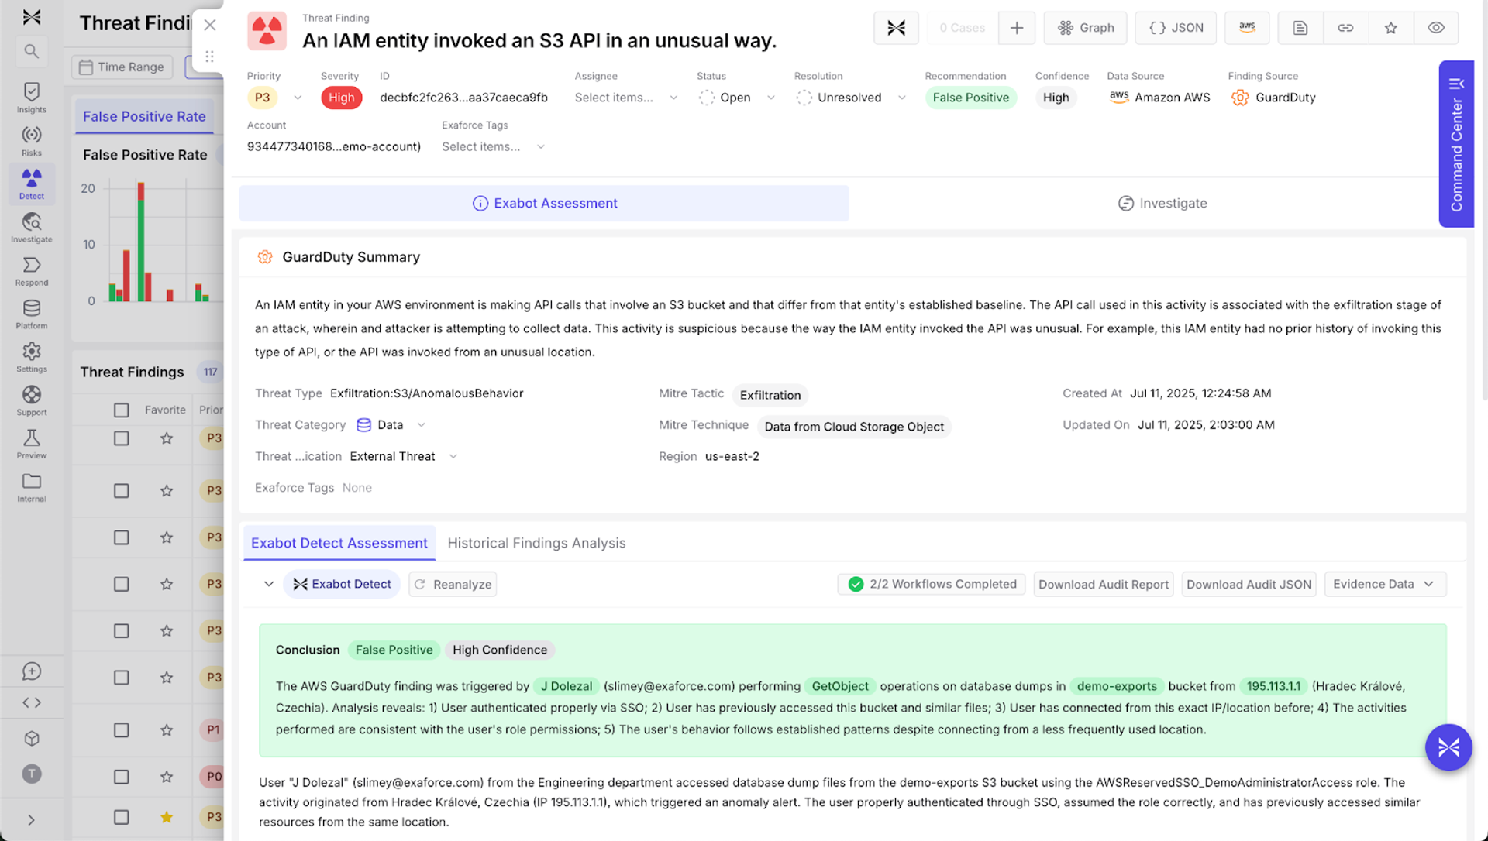Screen dimensions: 1488x841
Task: Open the JSON view button
Action: 1176,28
